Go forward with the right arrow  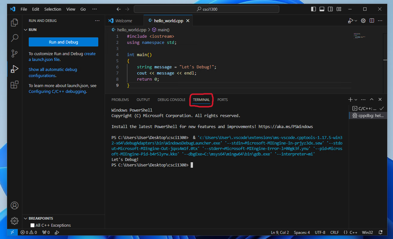click(x=127, y=9)
